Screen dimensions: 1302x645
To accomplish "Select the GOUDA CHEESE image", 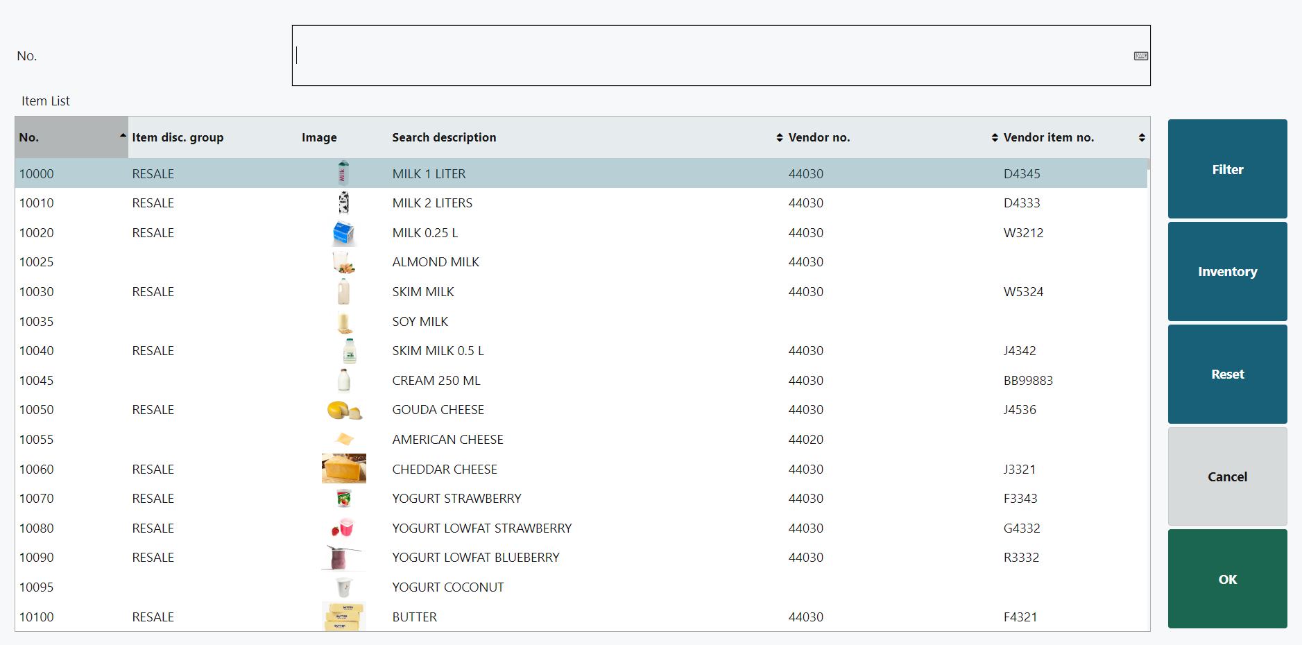I will click(344, 410).
